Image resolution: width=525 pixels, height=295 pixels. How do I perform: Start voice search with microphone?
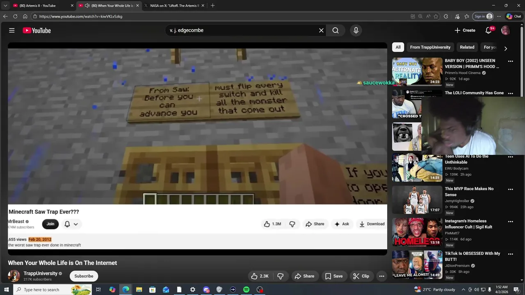click(x=356, y=30)
